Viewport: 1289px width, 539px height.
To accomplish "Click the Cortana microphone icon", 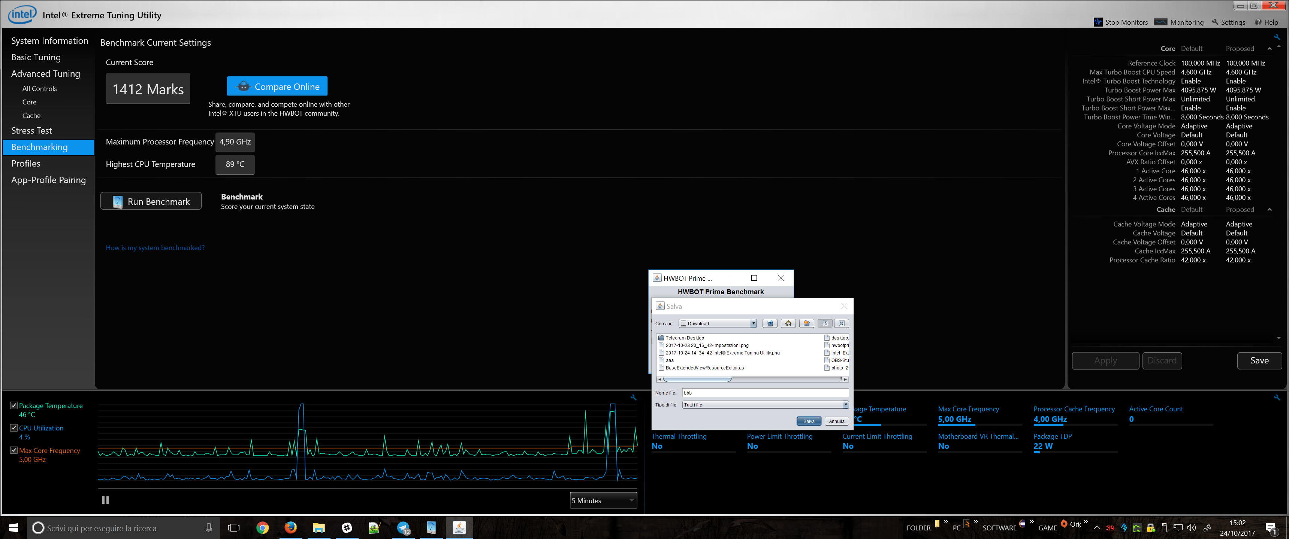I will (x=209, y=527).
